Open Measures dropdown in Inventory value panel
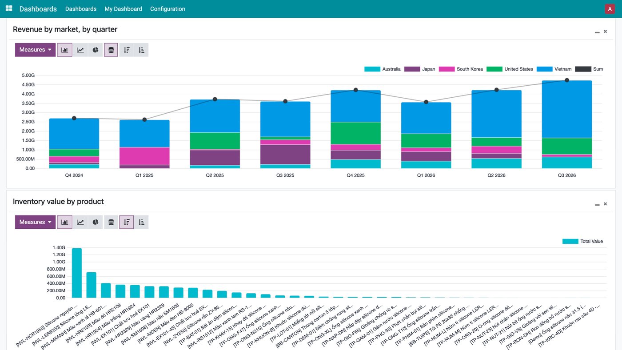This screenshot has height=350, width=622. coord(36,222)
